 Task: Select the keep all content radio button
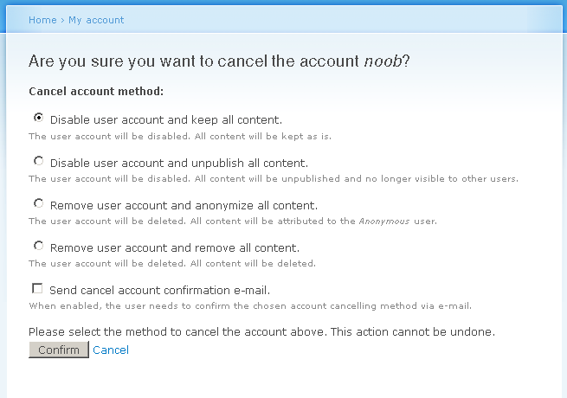click(38, 118)
